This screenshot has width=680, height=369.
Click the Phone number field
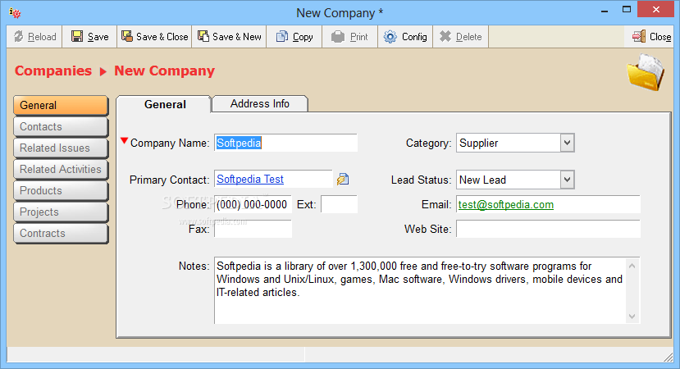[x=253, y=204]
